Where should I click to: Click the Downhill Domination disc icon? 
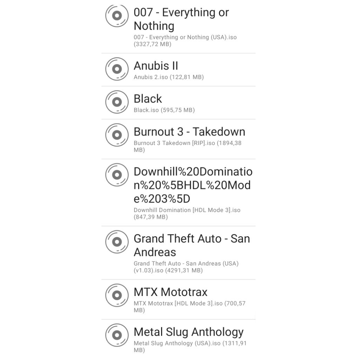click(116, 175)
